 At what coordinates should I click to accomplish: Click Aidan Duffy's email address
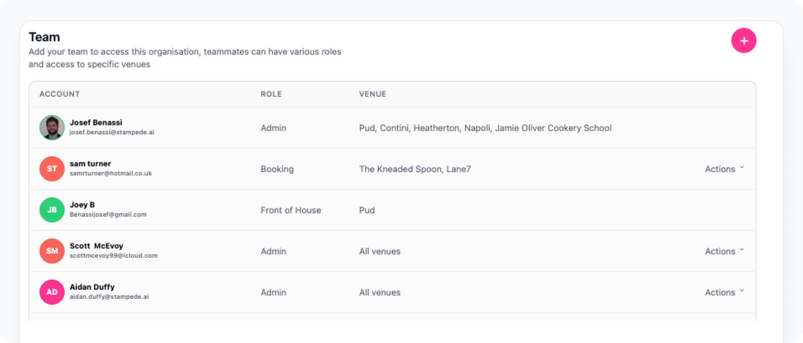click(x=109, y=297)
